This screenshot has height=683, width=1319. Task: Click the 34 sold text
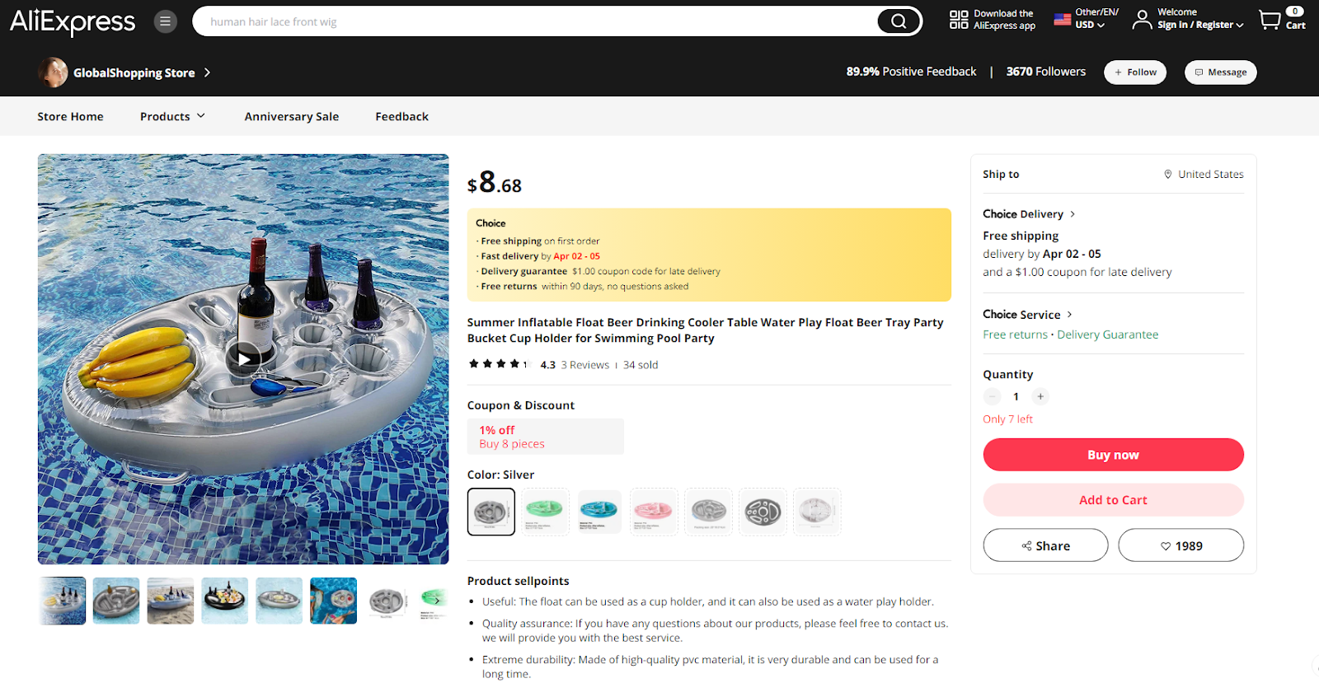641,365
